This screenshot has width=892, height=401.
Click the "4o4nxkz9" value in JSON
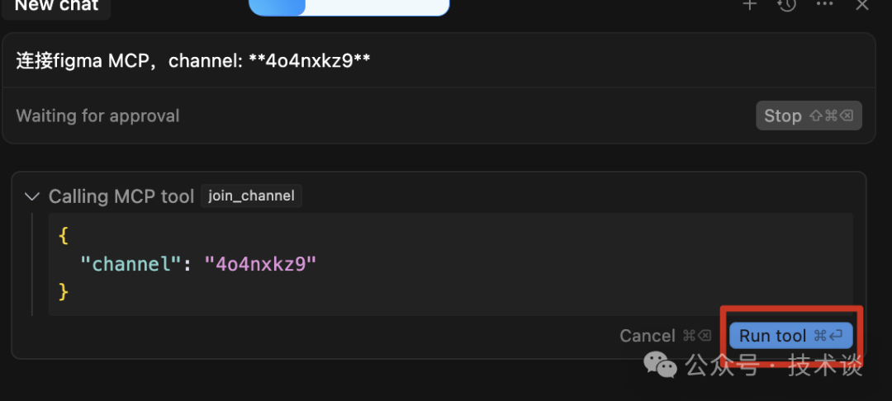coord(260,264)
